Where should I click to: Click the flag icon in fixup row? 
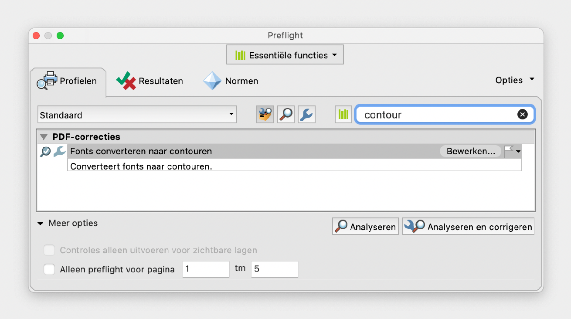click(x=509, y=151)
